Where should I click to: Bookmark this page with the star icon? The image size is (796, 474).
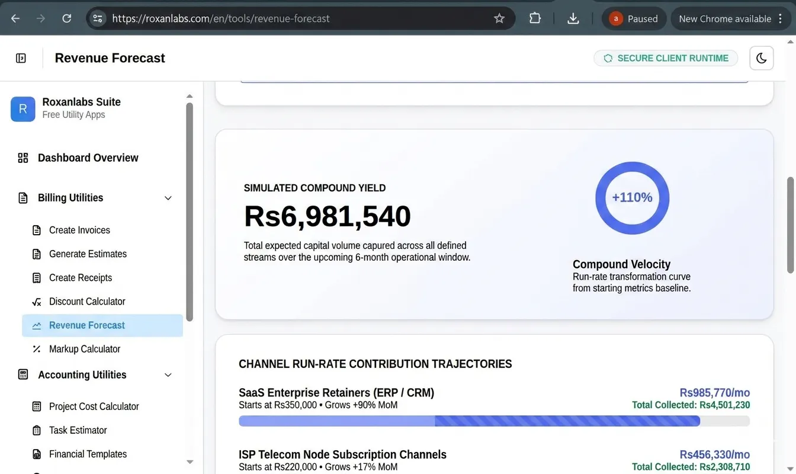[x=499, y=18]
